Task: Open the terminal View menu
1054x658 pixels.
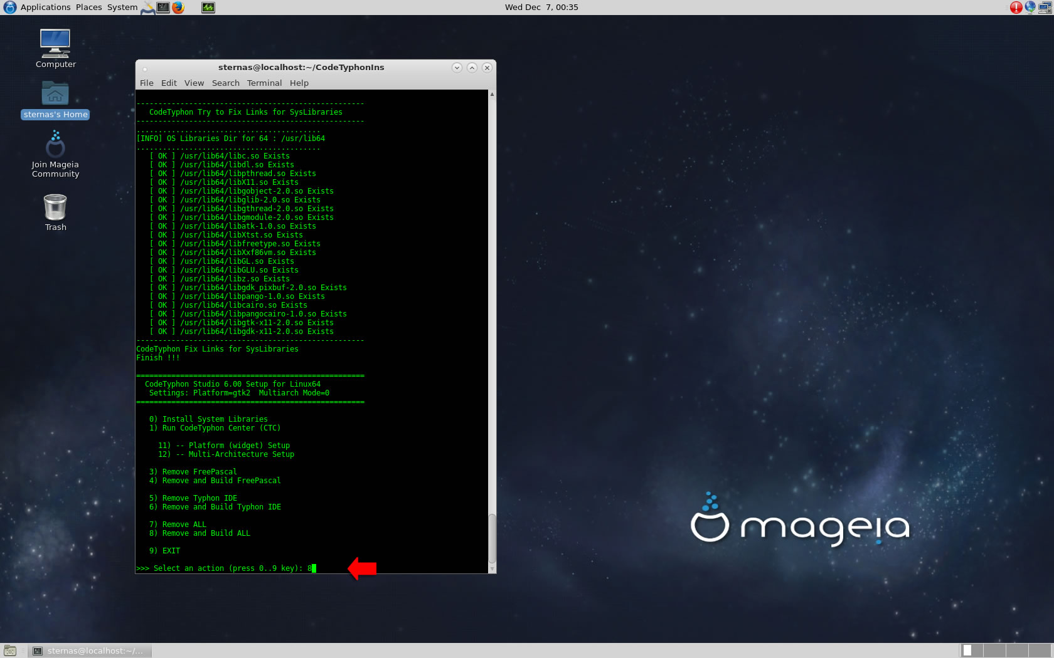Action: pyautogui.click(x=194, y=83)
